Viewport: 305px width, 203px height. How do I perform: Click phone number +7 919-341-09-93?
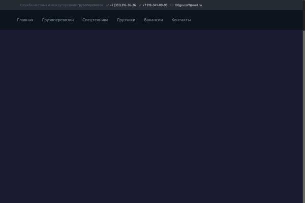pos(155,5)
